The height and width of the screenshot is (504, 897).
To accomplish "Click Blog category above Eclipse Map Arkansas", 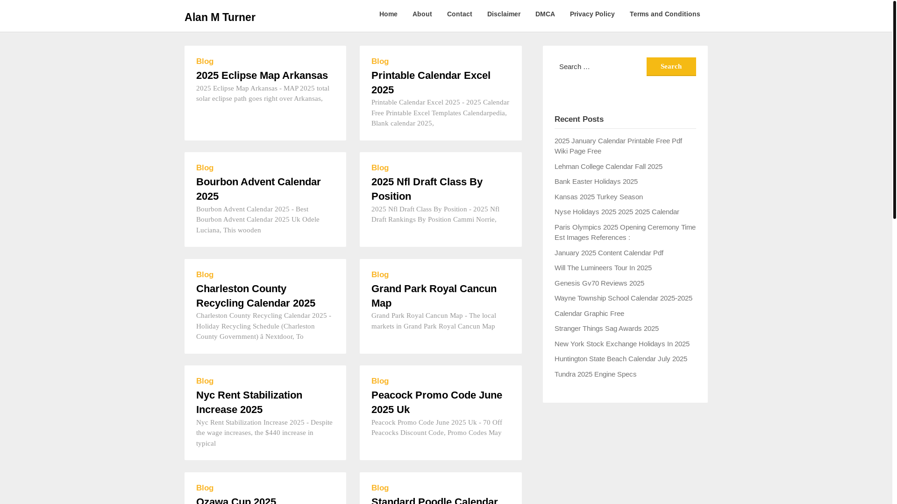I will (x=205, y=62).
